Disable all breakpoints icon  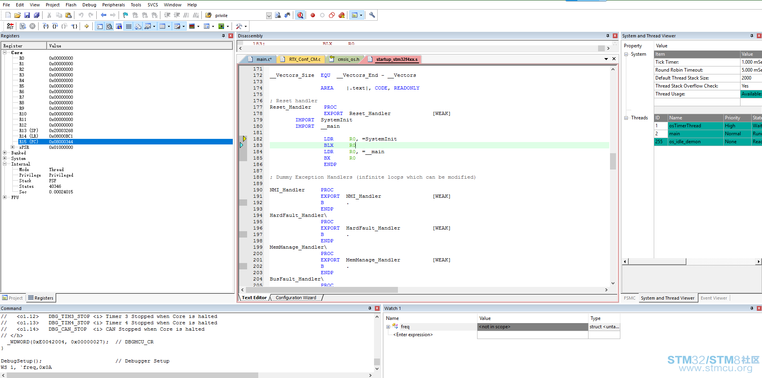(332, 15)
